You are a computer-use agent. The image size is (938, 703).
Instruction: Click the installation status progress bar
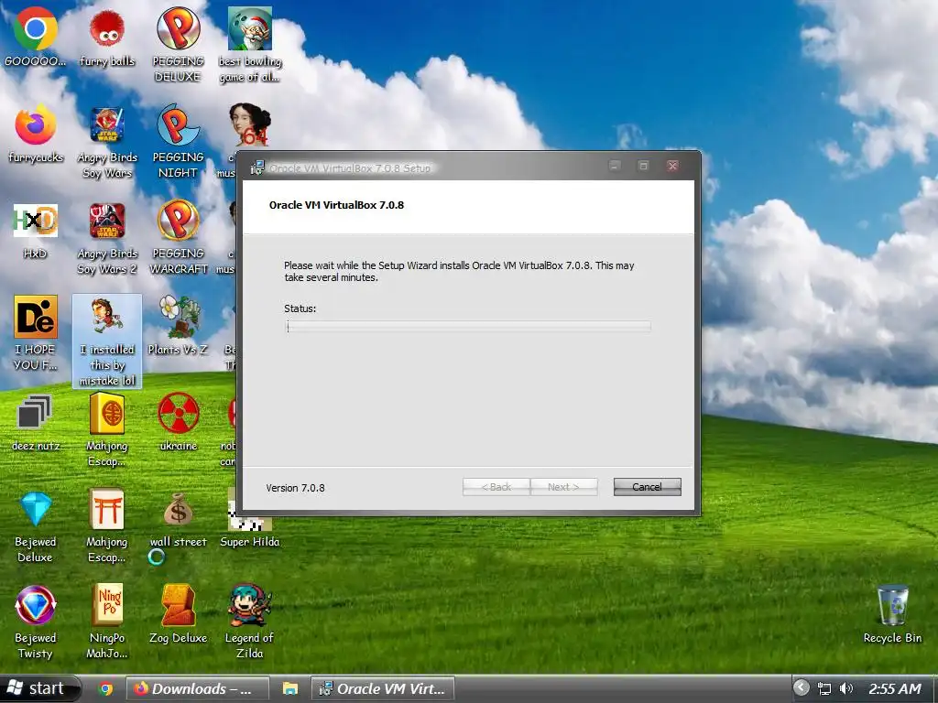468,327
